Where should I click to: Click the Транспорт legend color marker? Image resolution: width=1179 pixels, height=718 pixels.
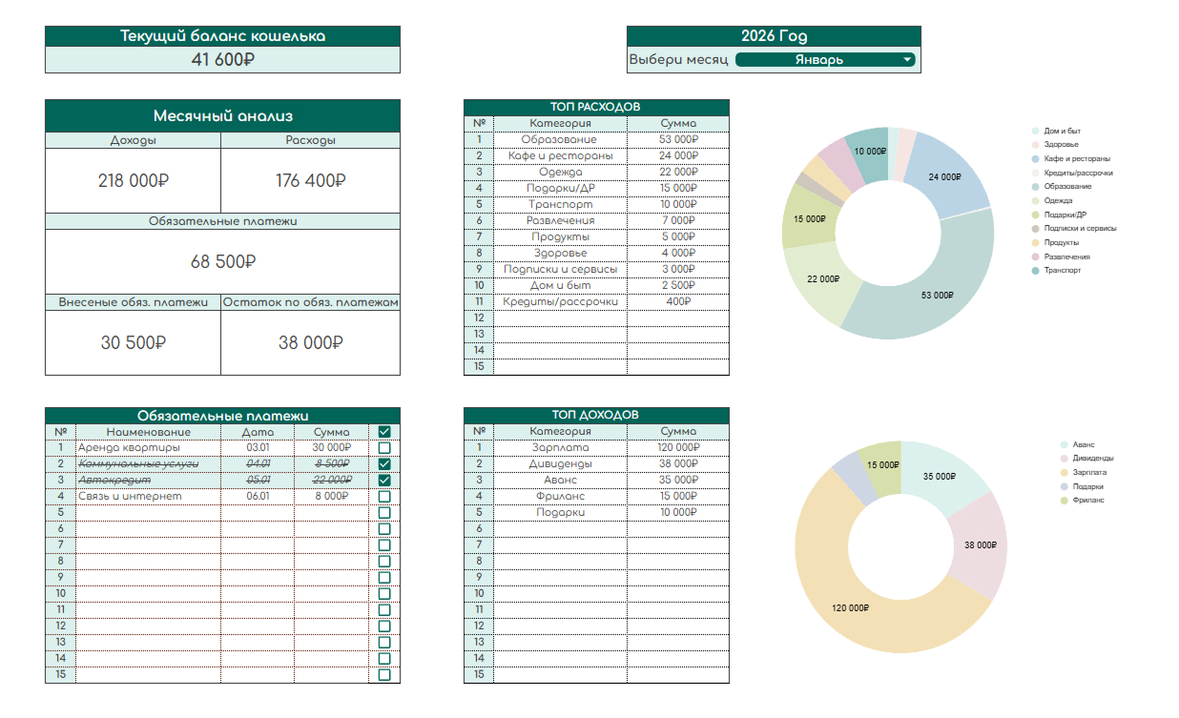1035,271
